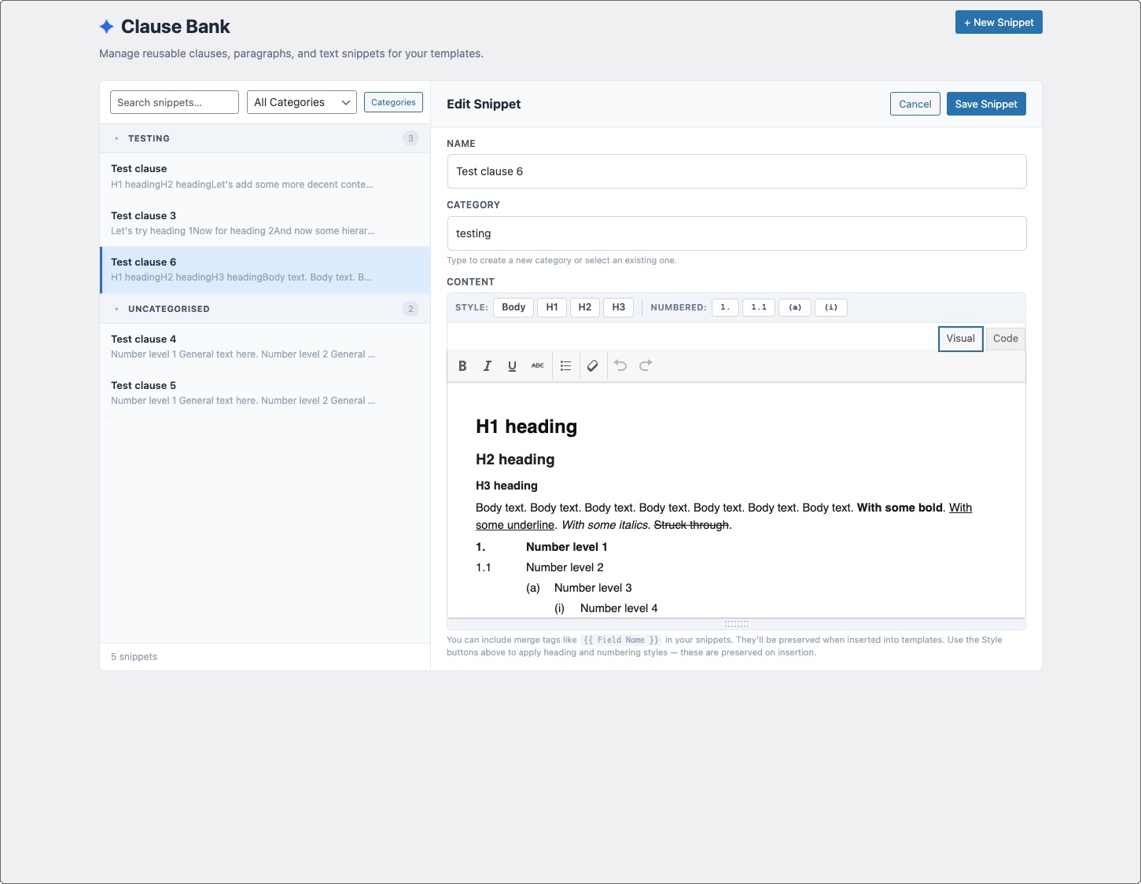Apply underline formatting in editor toolbar
The image size is (1141, 884).
tap(512, 365)
